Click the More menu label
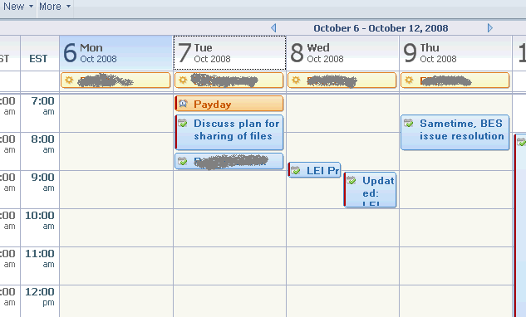The width and height of the screenshot is (526, 317). coord(50,7)
